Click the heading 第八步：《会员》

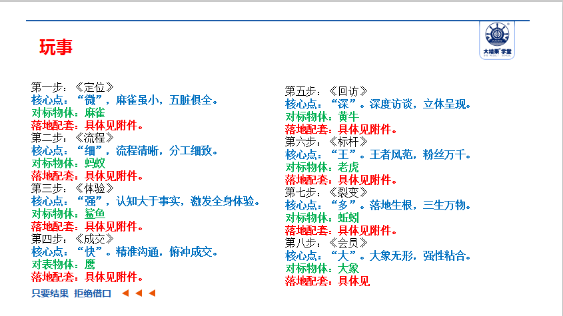pyautogui.click(x=326, y=243)
